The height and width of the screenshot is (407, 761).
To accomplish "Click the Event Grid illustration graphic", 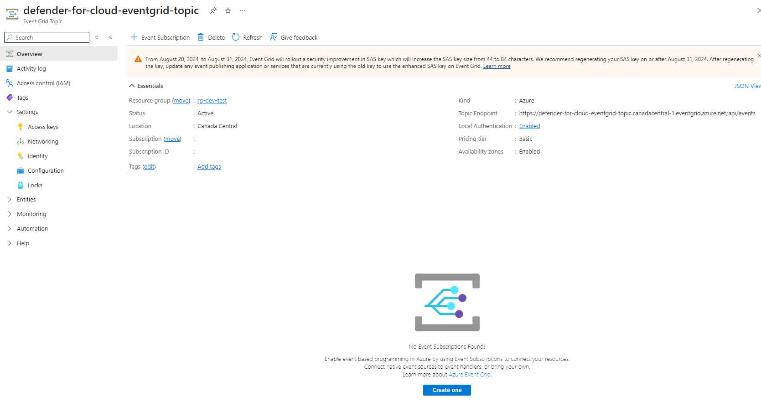I will coord(447,302).
